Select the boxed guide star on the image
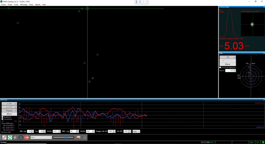Screen dimensions: 265x144 (x=87, y=8)
